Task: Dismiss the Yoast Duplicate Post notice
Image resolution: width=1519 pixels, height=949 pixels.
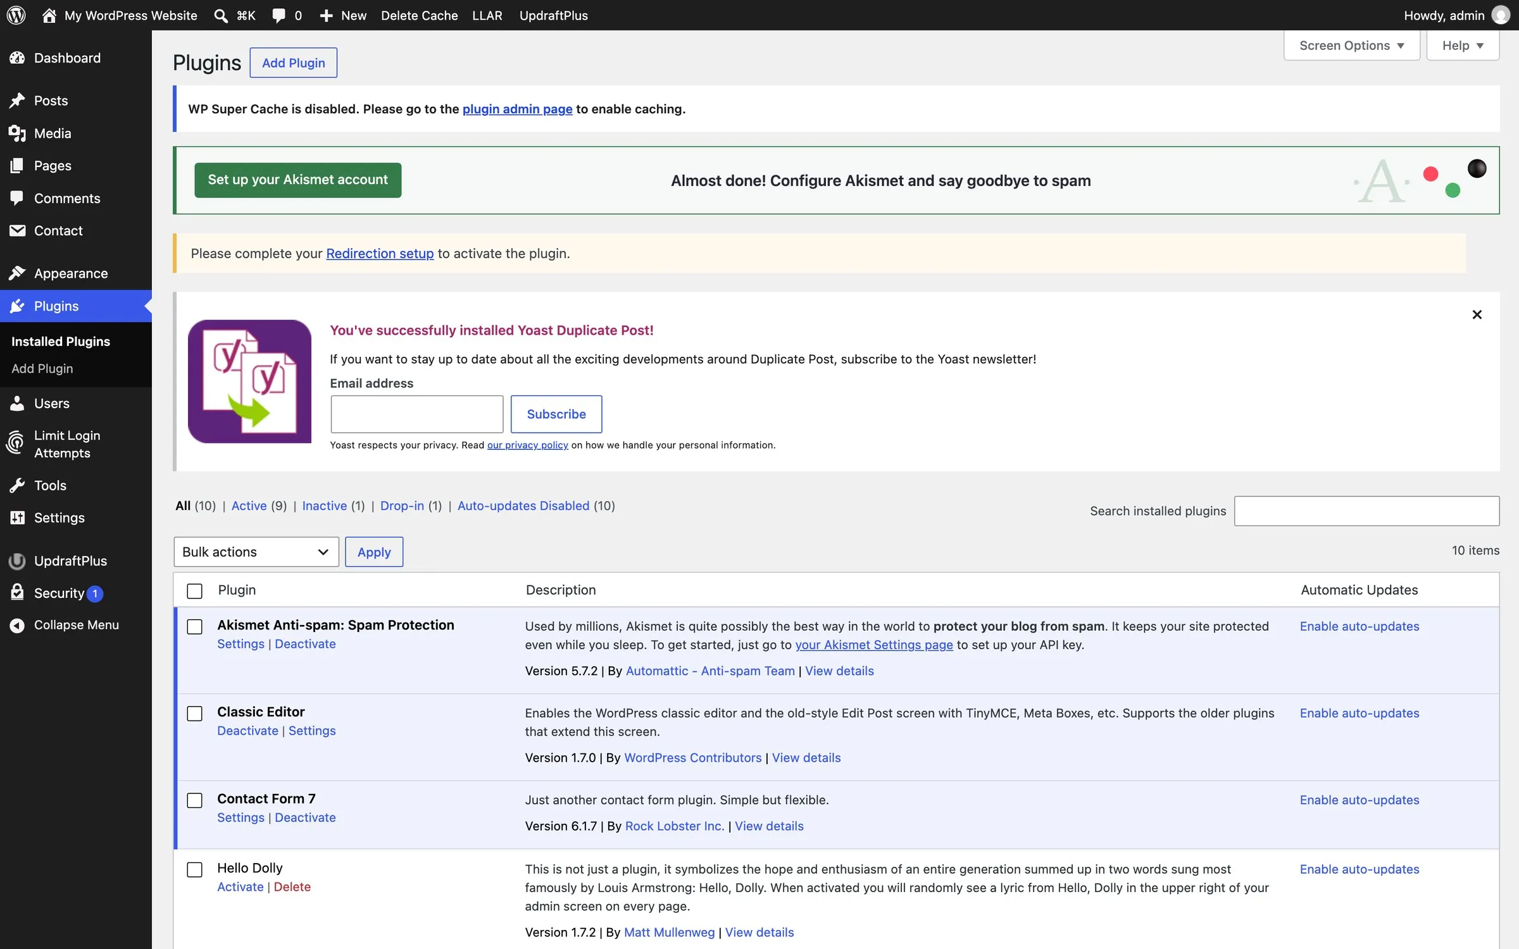Action: 1477,314
